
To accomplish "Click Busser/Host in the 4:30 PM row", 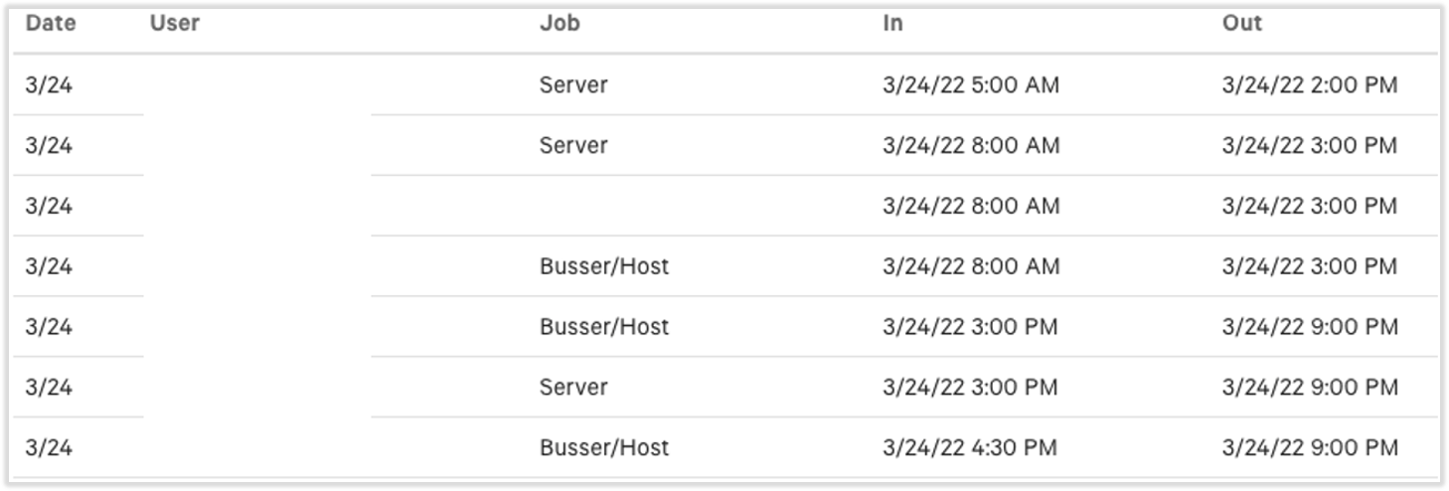I will click(x=604, y=447).
